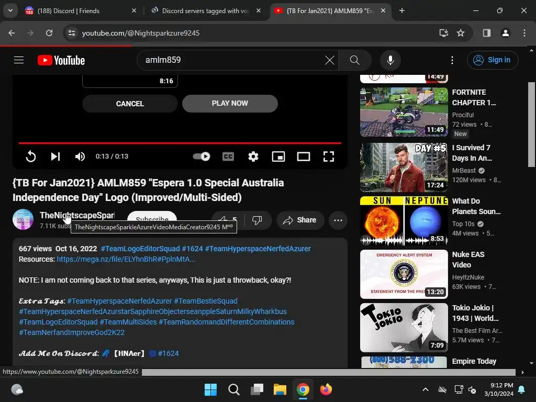The height and width of the screenshot is (402, 536).
Task: Open Windows Start menu
Action: (x=210, y=389)
